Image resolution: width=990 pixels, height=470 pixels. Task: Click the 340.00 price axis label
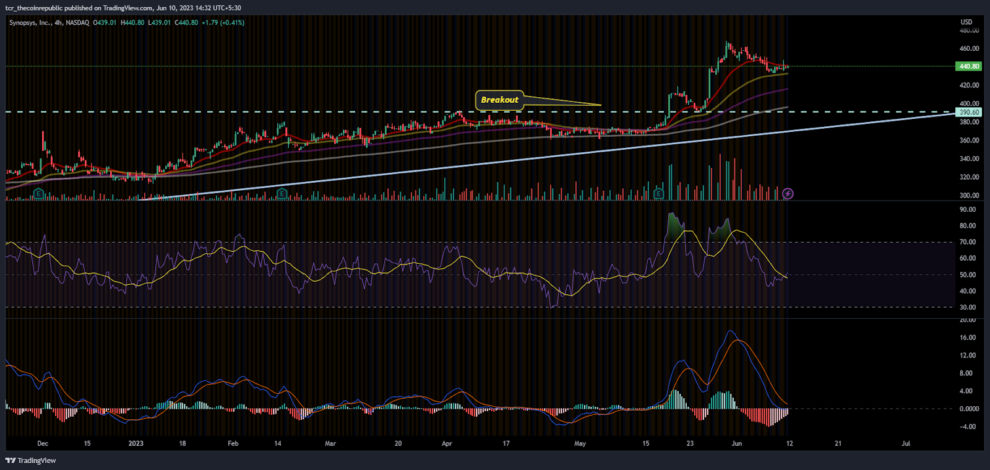(x=969, y=159)
